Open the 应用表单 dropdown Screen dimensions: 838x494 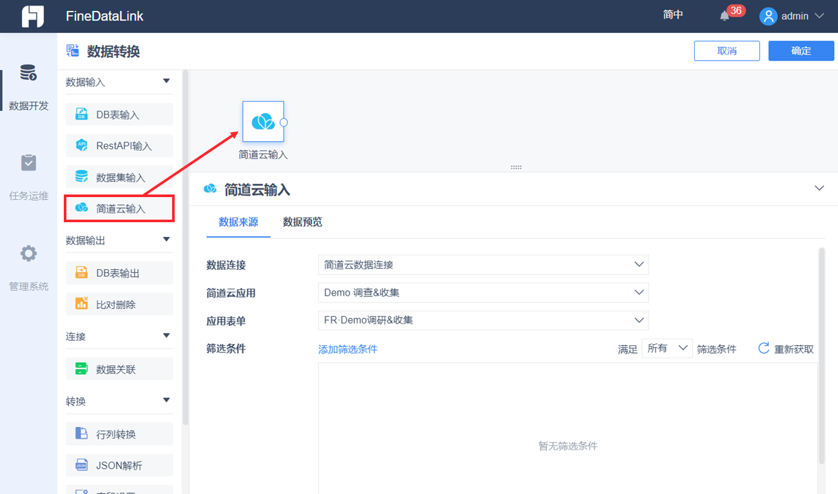[483, 320]
